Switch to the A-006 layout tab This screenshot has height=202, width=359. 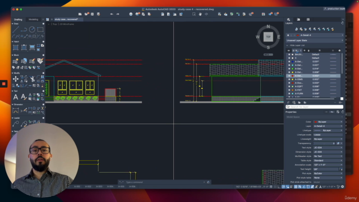132,187
